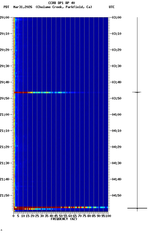Viewport: 149px width, 233px height.
Task: Click the location text Cholame Creek, Parkfield, Ca
Action: 64,7
